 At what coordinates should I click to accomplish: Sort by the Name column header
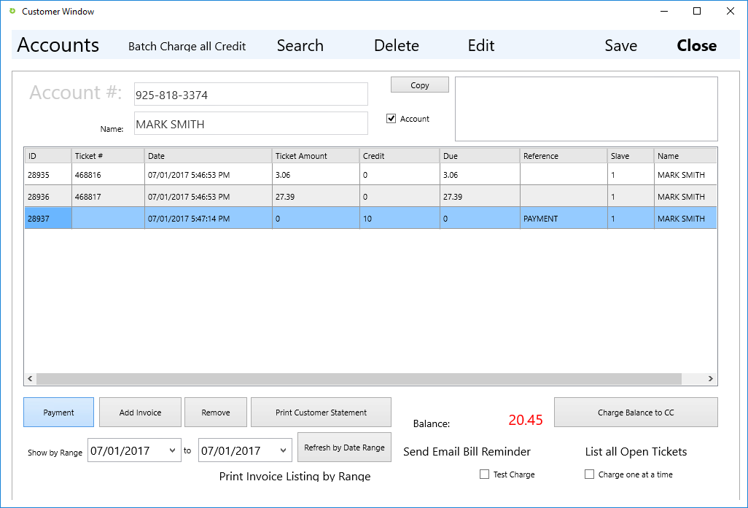[x=685, y=156]
